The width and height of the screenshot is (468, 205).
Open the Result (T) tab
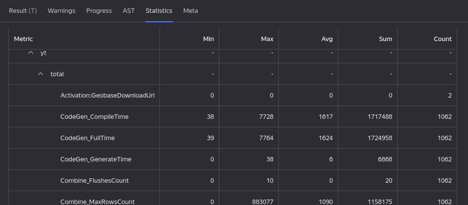[23, 11]
